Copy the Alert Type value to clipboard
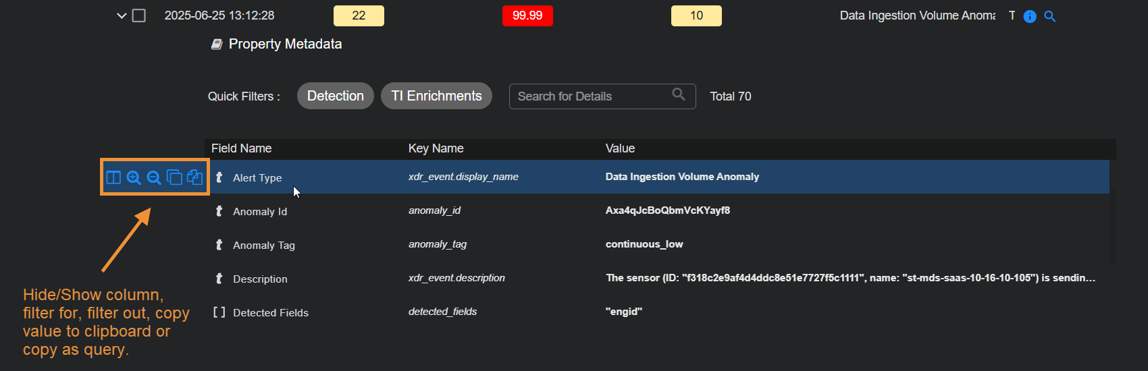The height and width of the screenshot is (371, 1148). pos(174,177)
